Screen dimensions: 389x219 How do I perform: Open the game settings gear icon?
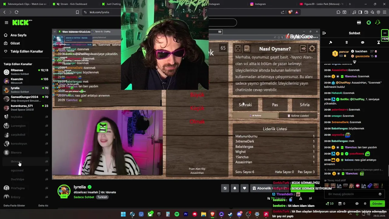(x=312, y=49)
